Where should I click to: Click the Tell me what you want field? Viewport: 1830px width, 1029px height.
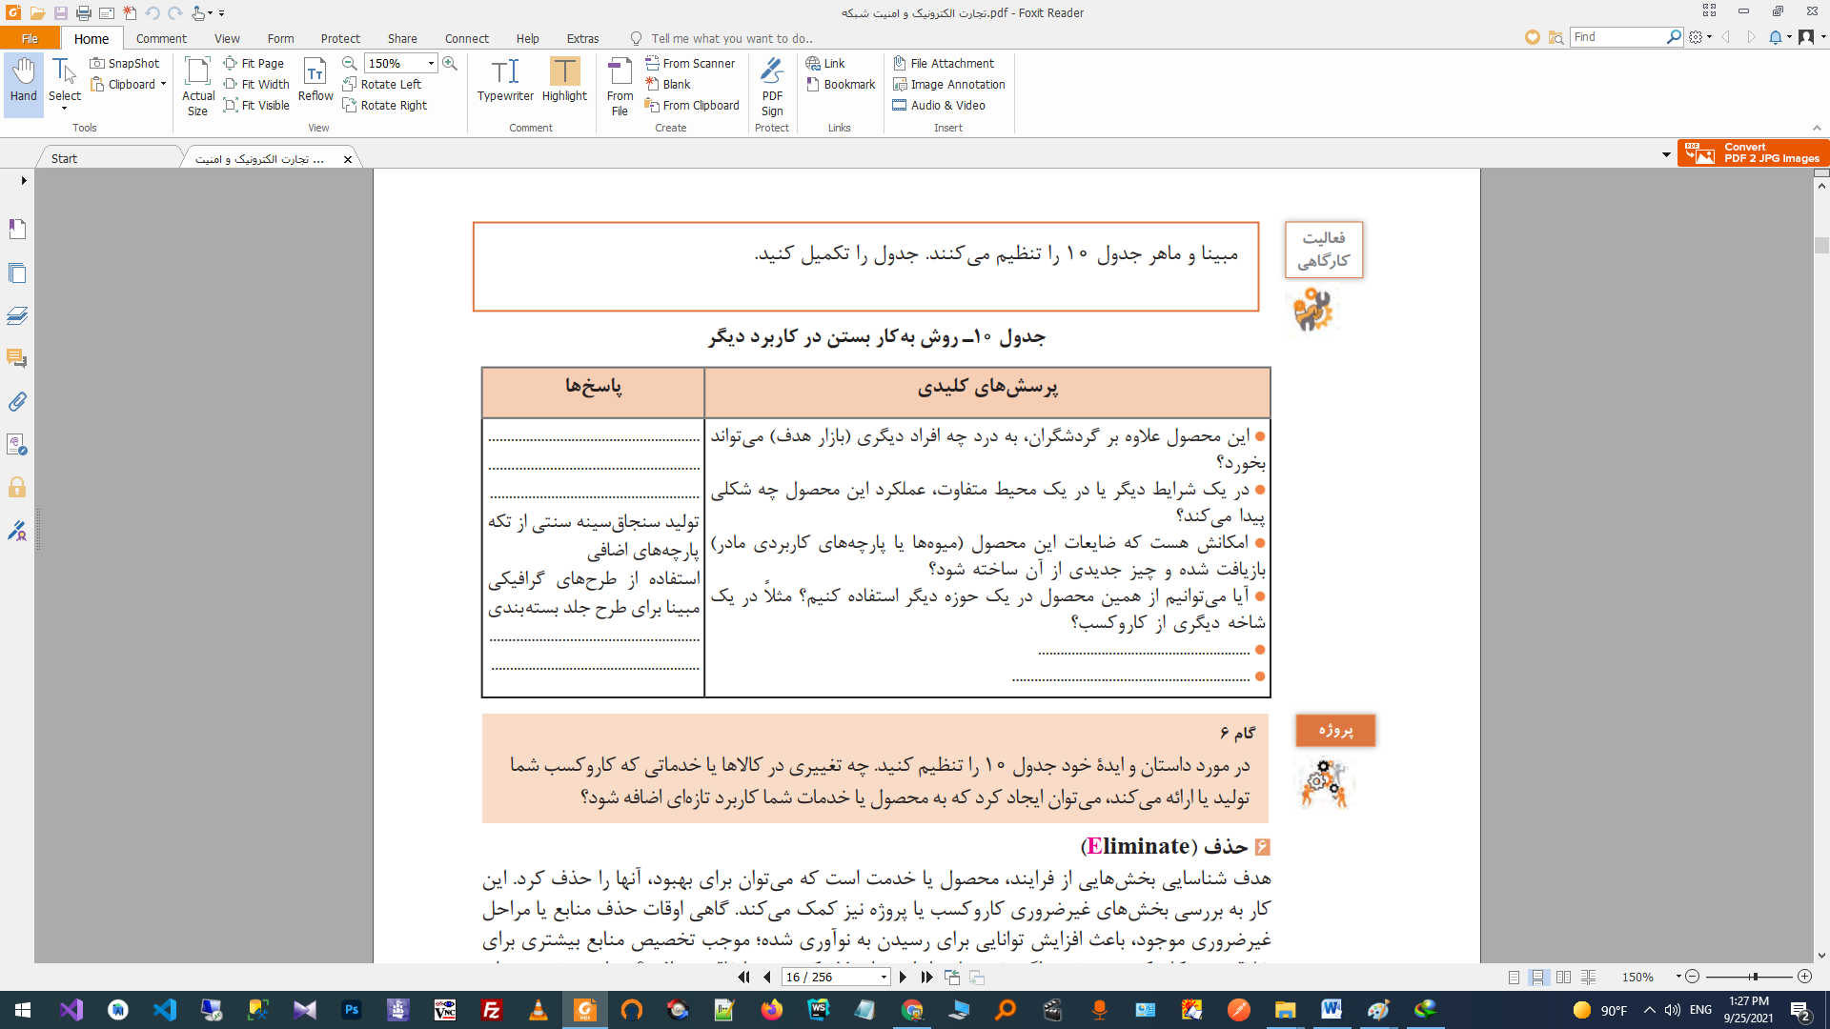731,38
